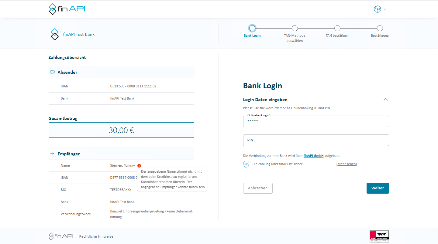Click the security shield icon
Image resolution: width=438 pixels, height=244 pixels.
tap(246, 164)
